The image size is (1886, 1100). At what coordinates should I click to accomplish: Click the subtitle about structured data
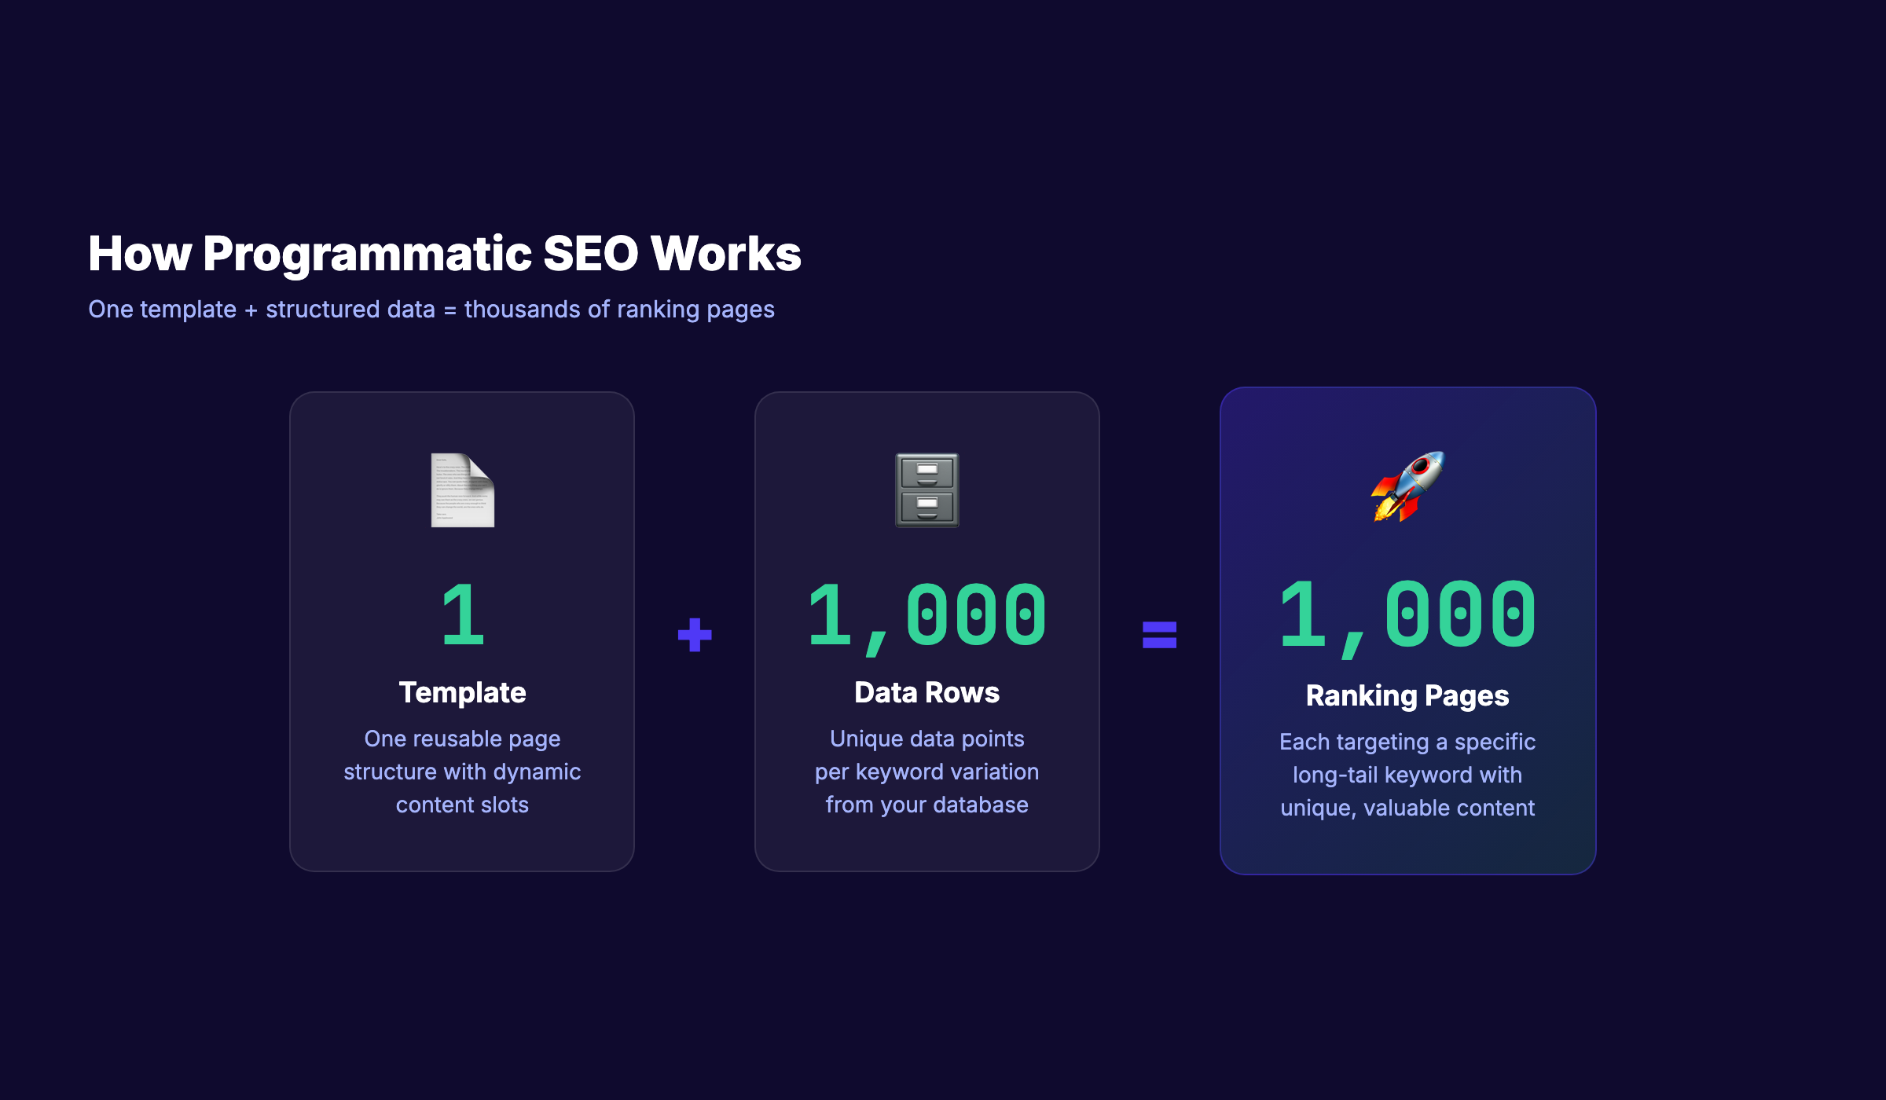[431, 309]
